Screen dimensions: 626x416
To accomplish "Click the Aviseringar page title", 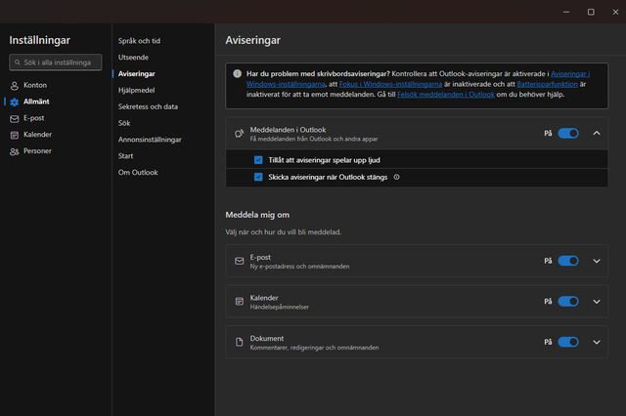I will [x=252, y=40].
